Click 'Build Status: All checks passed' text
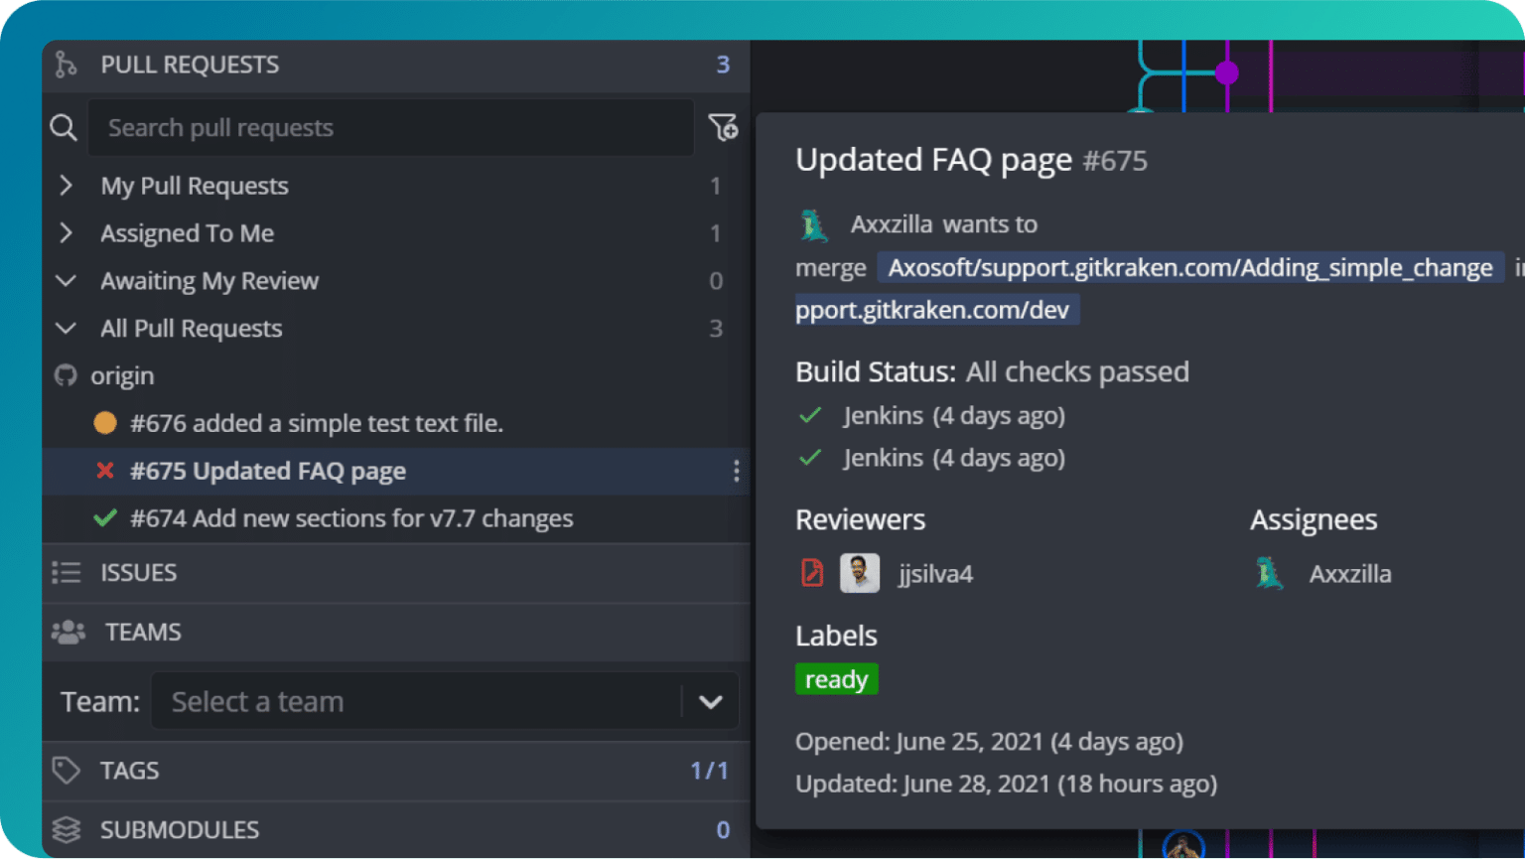Screen dimensions: 1525x859 coord(992,371)
